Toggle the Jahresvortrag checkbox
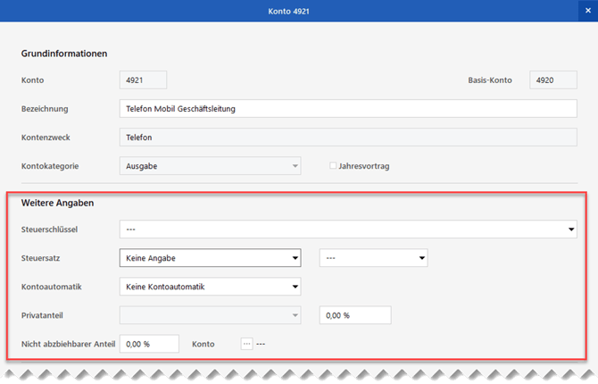598x384 pixels. [x=333, y=166]
